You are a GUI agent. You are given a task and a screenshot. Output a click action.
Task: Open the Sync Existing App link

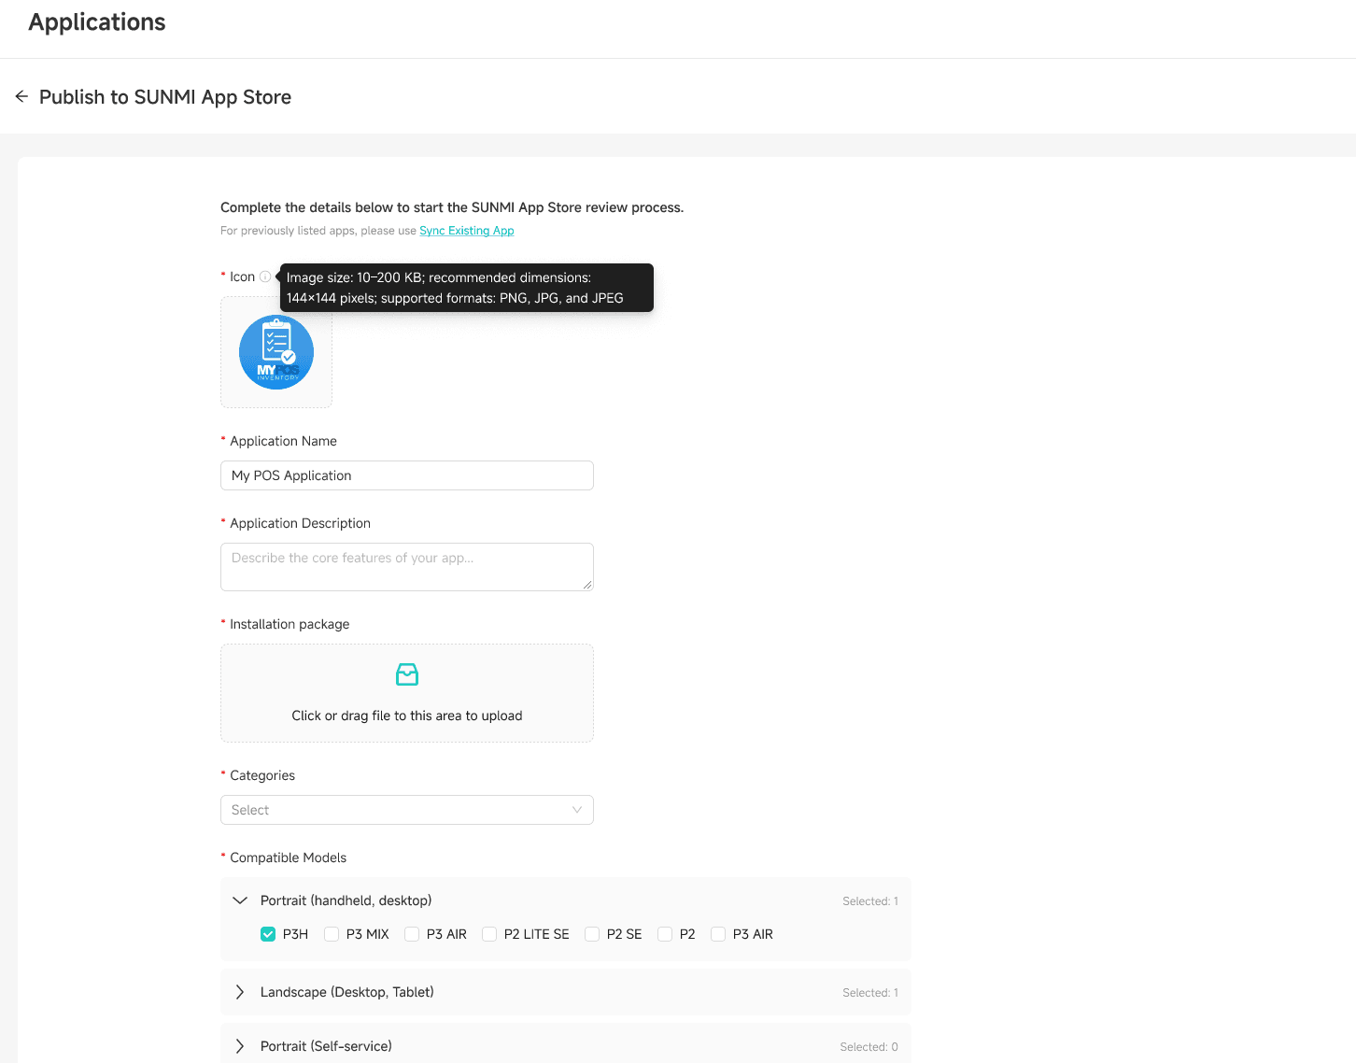(x=467, y=231)
